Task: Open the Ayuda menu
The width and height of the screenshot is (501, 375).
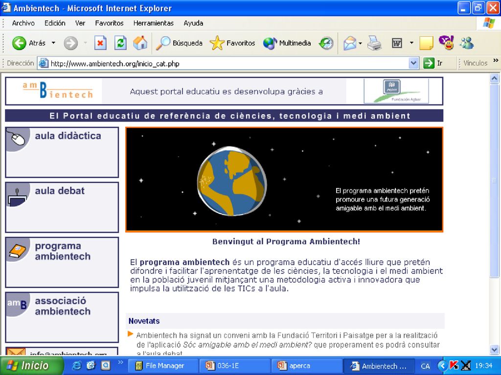Action: [193, 23]
